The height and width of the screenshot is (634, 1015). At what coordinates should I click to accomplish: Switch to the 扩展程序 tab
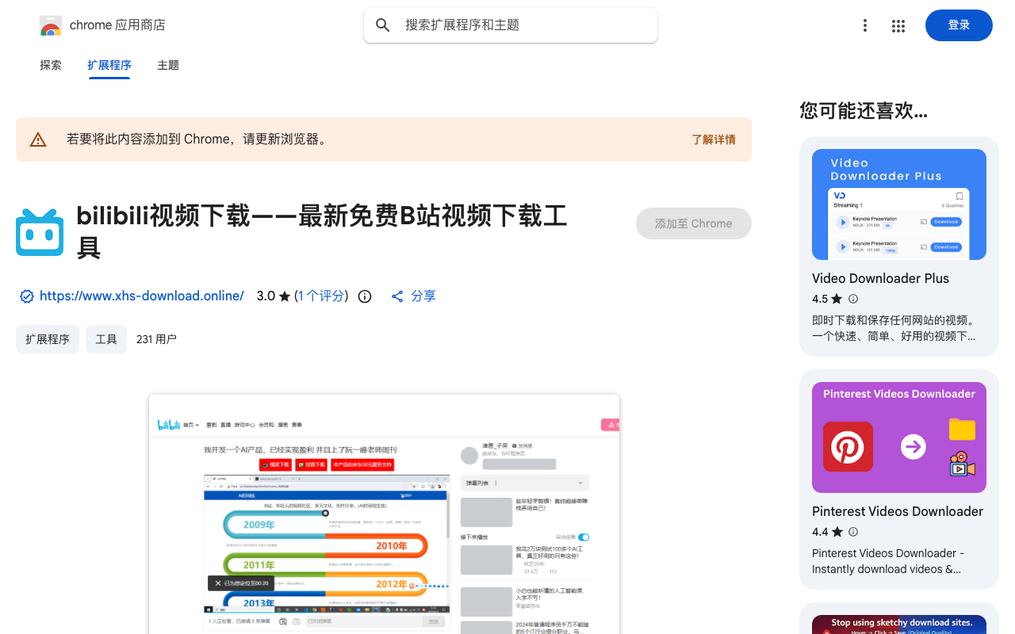point(109,65)
